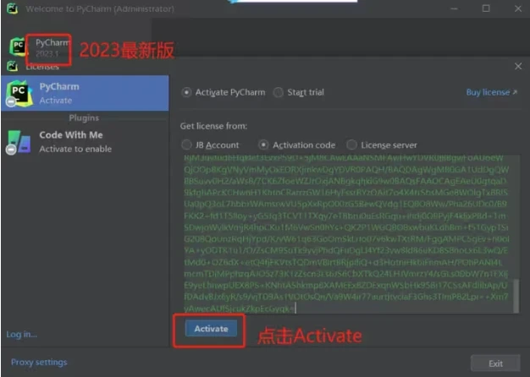Viewport: 530px width, 377px height.
Task: Choose JB Account as license source
Action: pyautogui.click(x=186, y=145)
